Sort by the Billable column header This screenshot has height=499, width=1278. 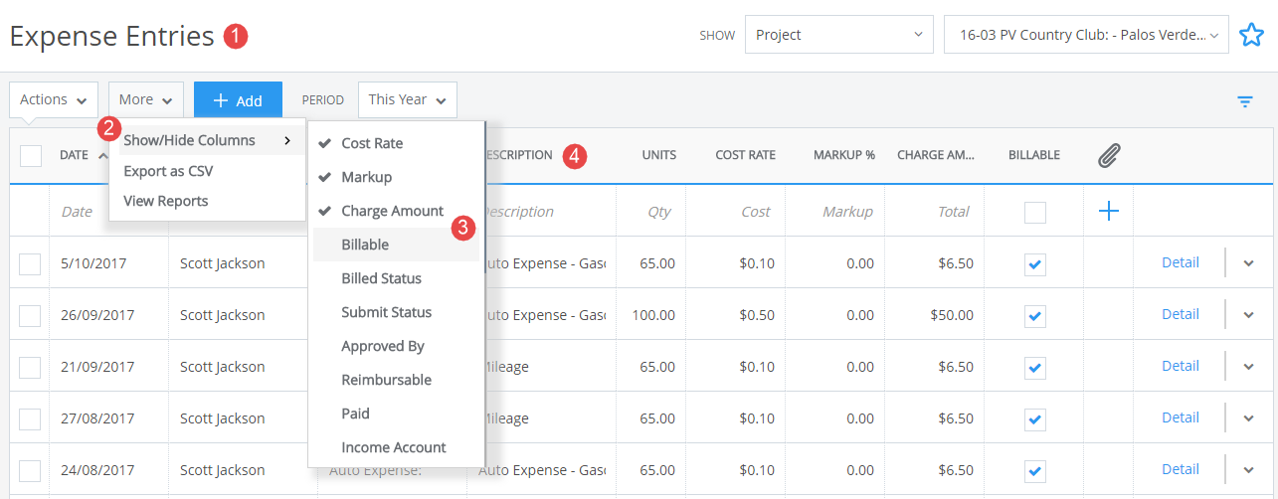[1033, 155]
